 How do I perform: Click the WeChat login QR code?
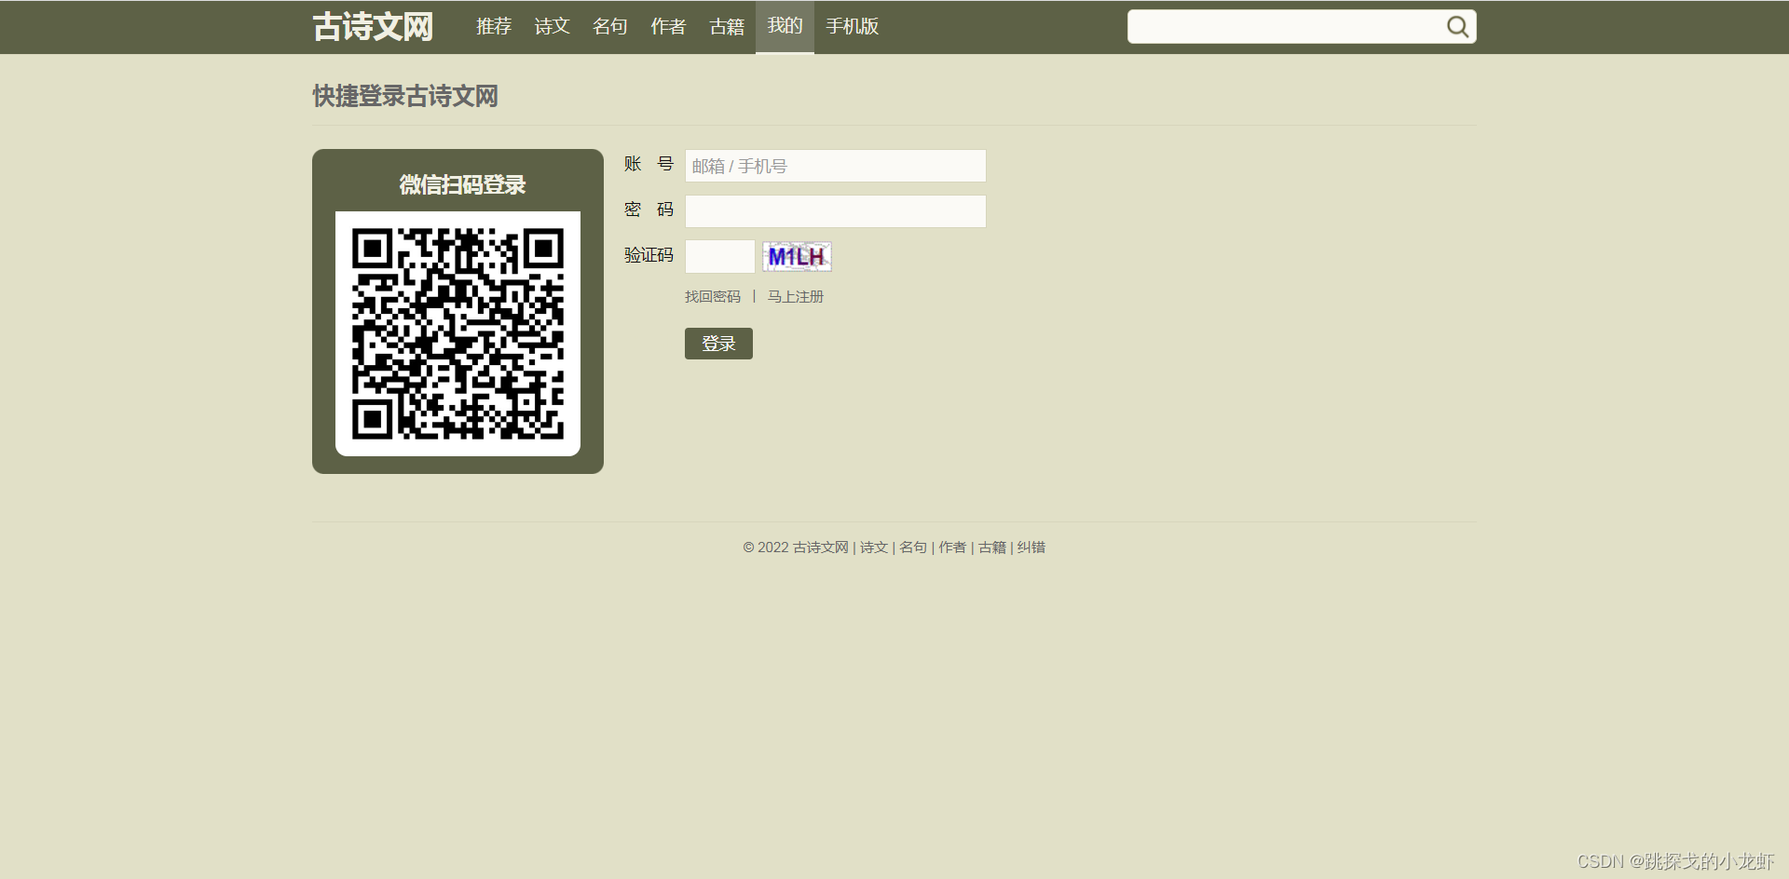pyautogui.click(x=457, y=333)
